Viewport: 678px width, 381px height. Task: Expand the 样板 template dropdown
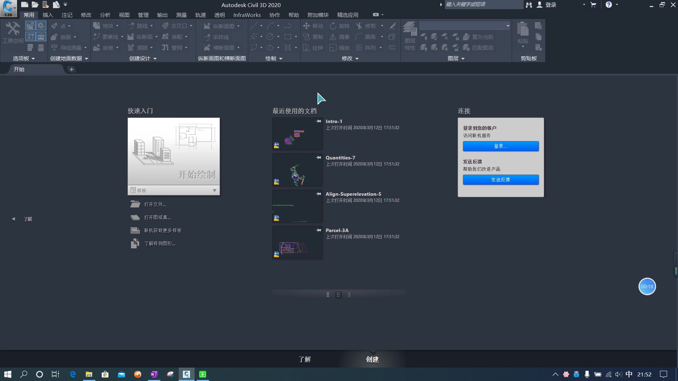(x=214, y=190)
